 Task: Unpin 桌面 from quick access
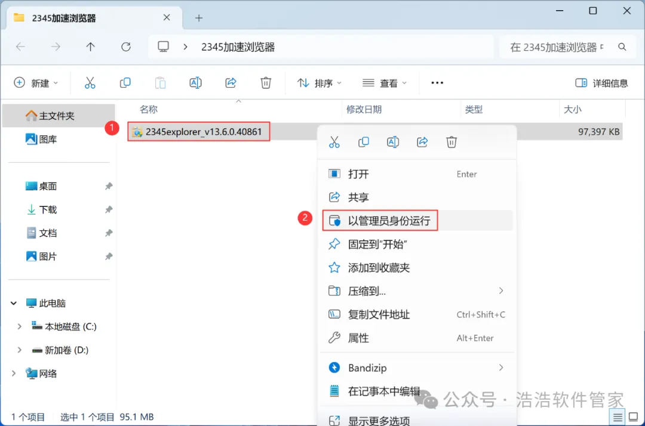109,186
